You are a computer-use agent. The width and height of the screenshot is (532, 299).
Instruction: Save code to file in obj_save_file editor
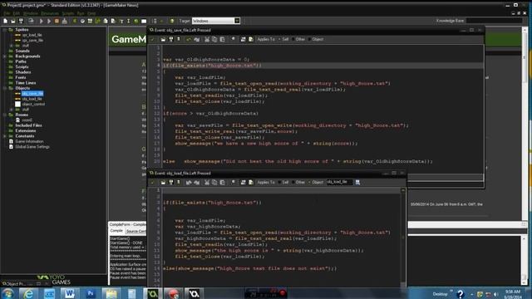click(x=171, y=39)
